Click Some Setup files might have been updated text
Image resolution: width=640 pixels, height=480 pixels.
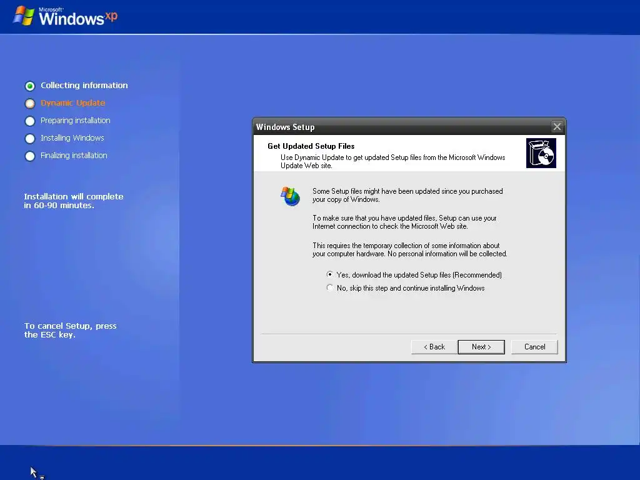[407, 195]
